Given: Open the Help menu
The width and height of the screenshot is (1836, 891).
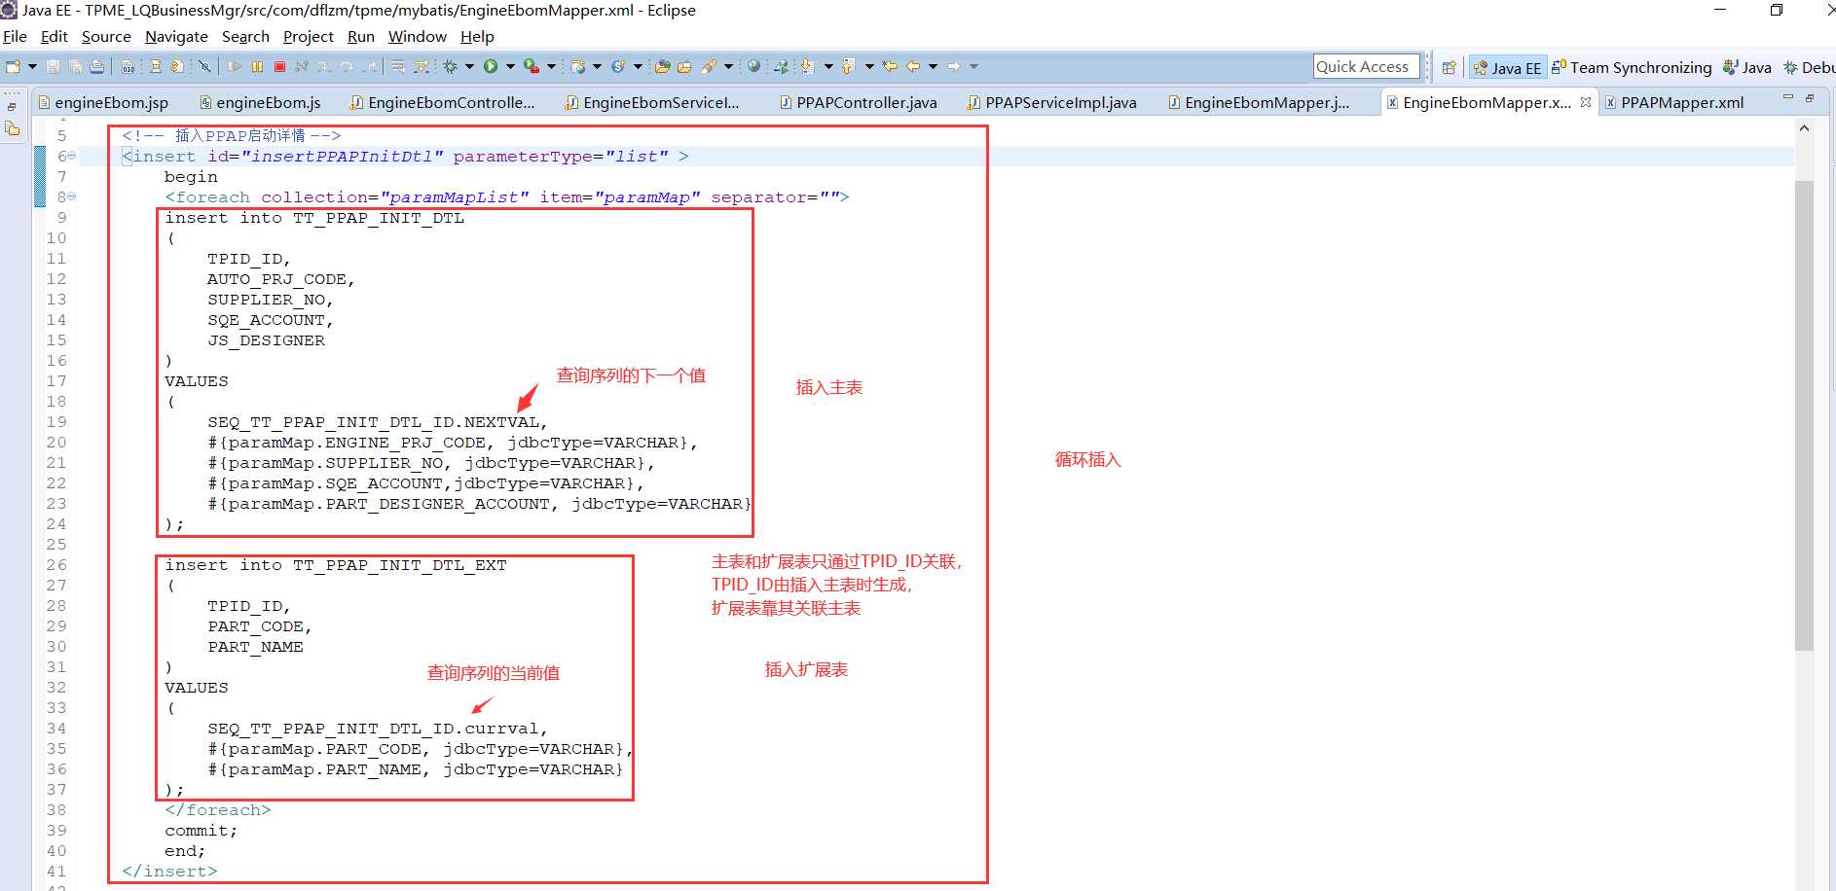Looking at the screenshot, I should tap(477, 36).
